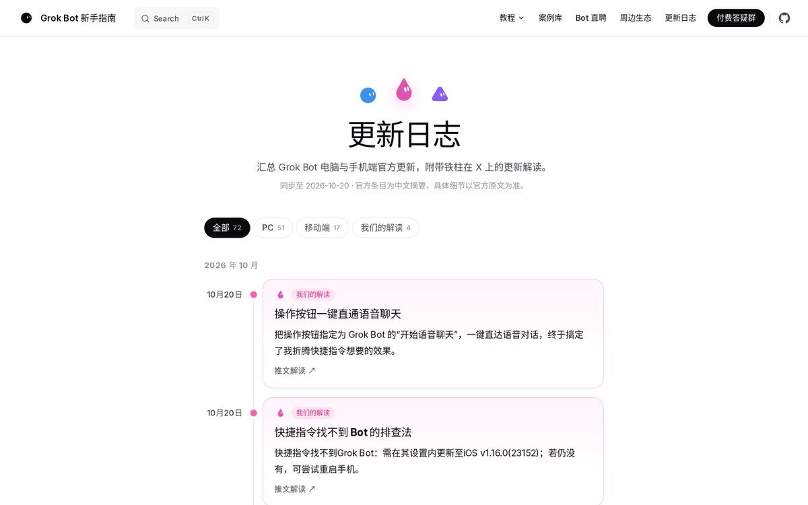
Task: Expand the 教程 dropdown menu
Action: pyautogui.click(x=512, y=18)
